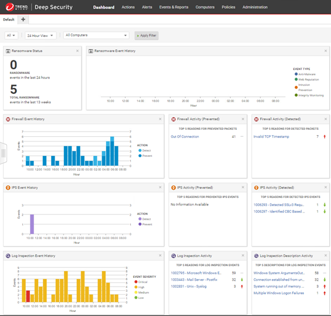
Task: Open Events & Reports section
Action: [174, 7]
